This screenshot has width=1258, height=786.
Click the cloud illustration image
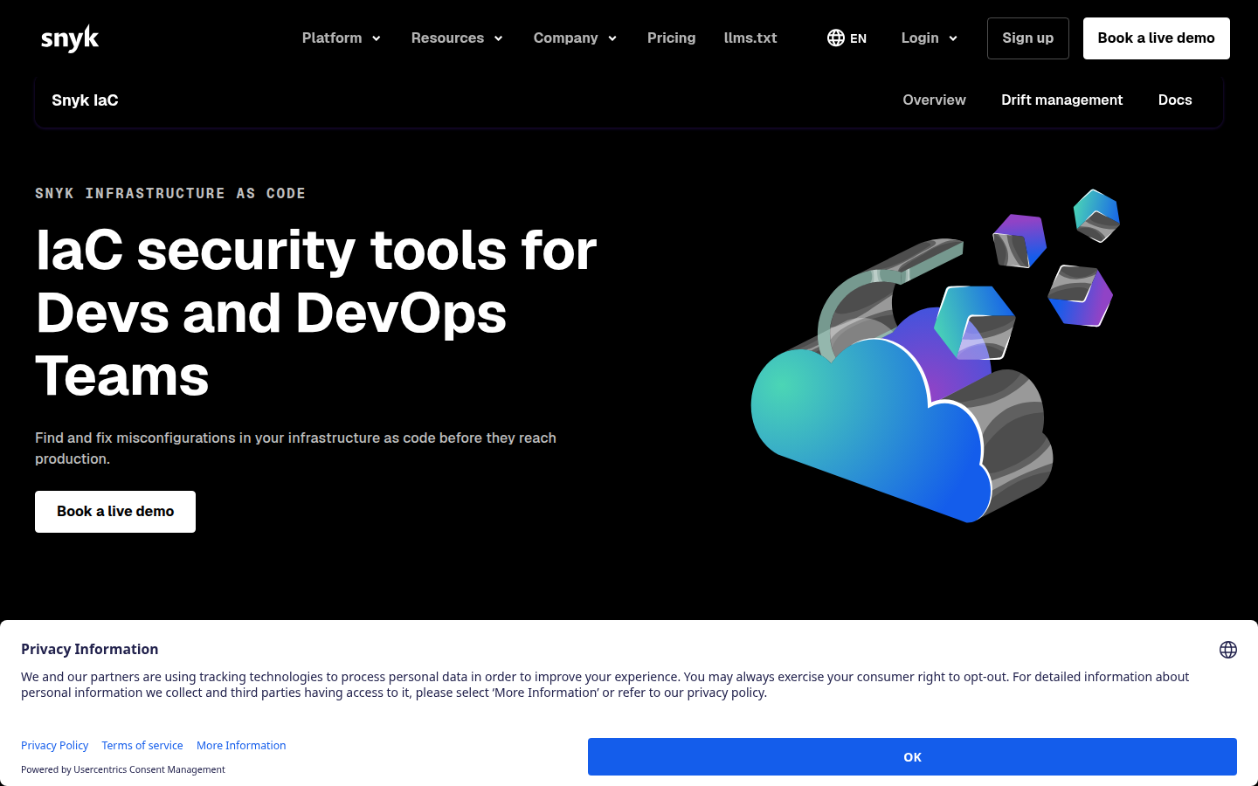click(935, 355)
